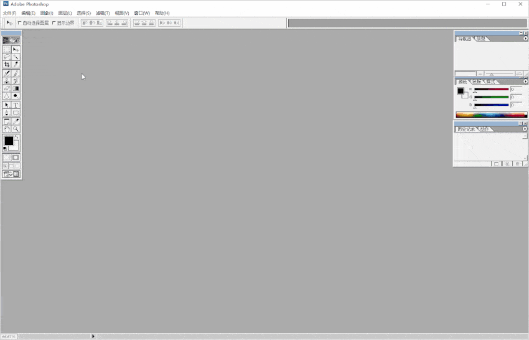This screenshot has width=529, height=340.
Task: Create new snapshot in History panel
Action: 507,164
